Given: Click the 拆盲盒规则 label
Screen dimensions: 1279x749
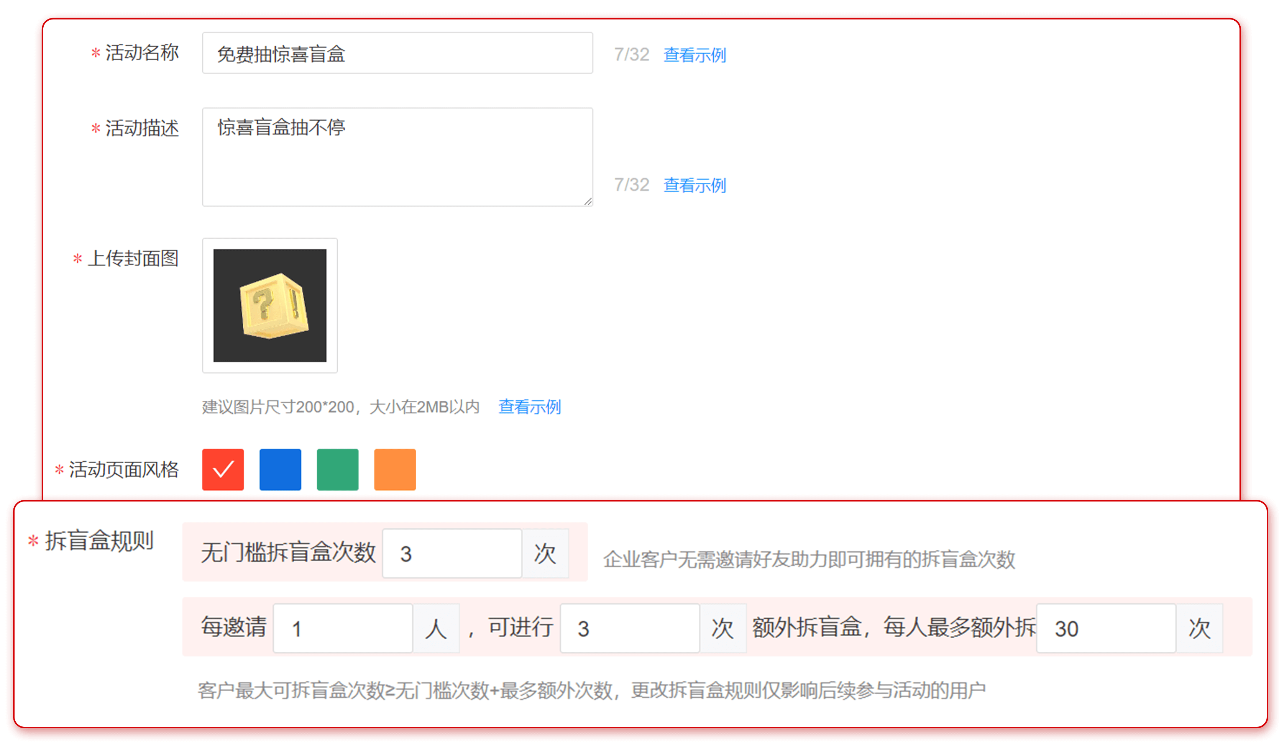Looking at the screenshot, I should click(99, 541).
